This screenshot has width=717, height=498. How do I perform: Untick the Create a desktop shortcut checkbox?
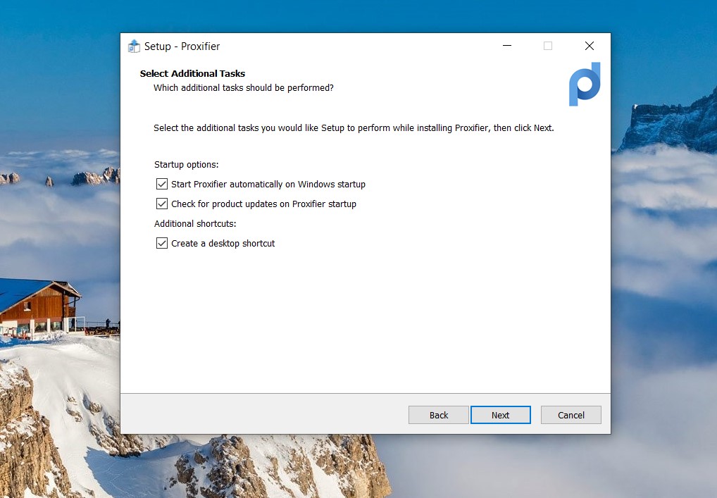click(x=162, y=244)
